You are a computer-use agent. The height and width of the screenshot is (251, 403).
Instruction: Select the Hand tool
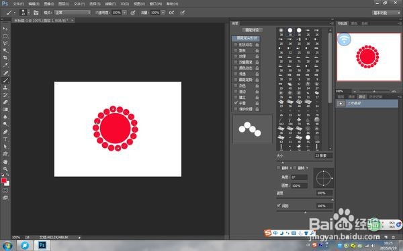pyautogui.click(x=5, y=161)
